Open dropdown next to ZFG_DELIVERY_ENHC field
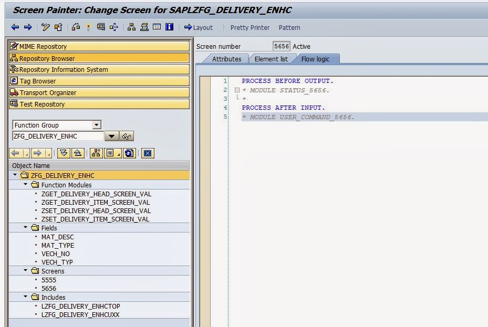Image resolution: width=488 pixels, height=327 pixels. (x=111, y=136)
